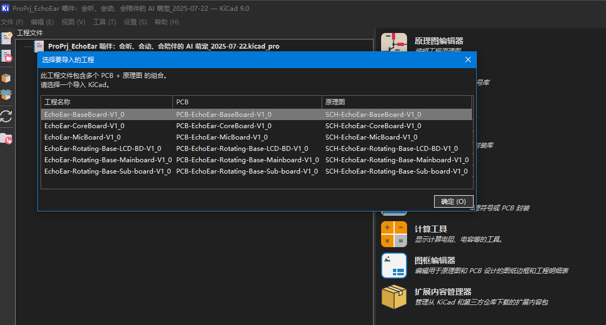This screenshot has width=606, height=325.
Task: Open the 设置 (S) menu
Action: (x=135, y=22)
